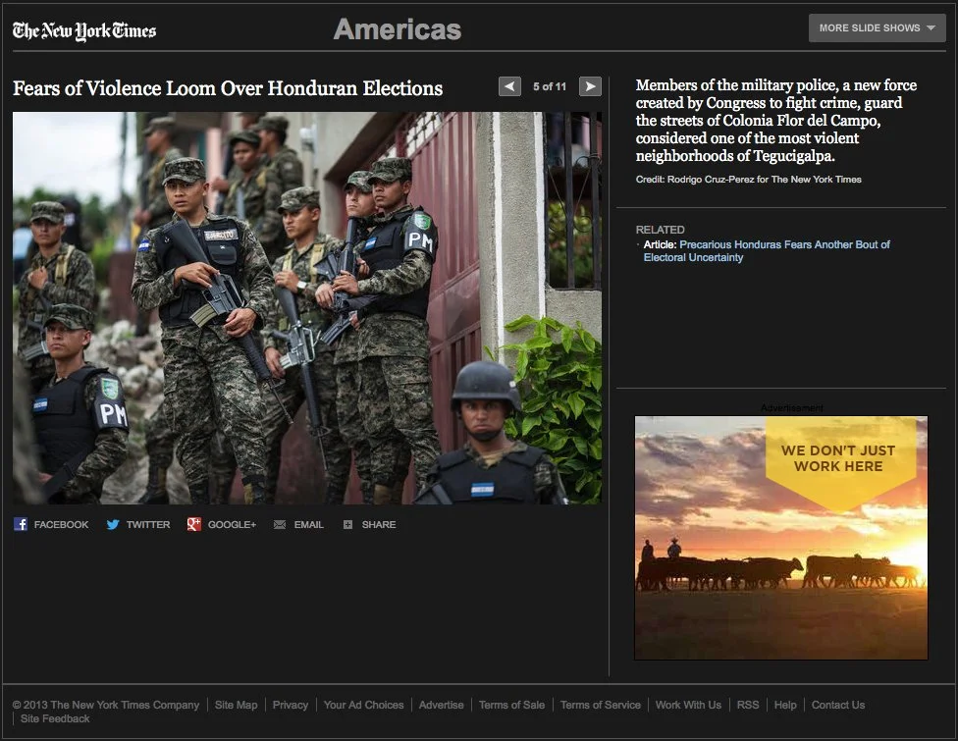Viewport: 958px width, 741px height.
Task: Tweet this slideshow via the Twitter icon
Action: point(137,524)
